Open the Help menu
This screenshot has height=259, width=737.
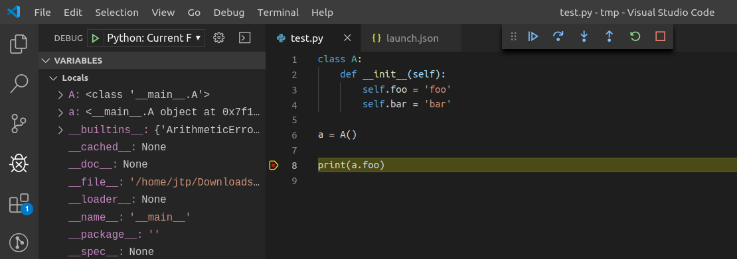(322, 12)
